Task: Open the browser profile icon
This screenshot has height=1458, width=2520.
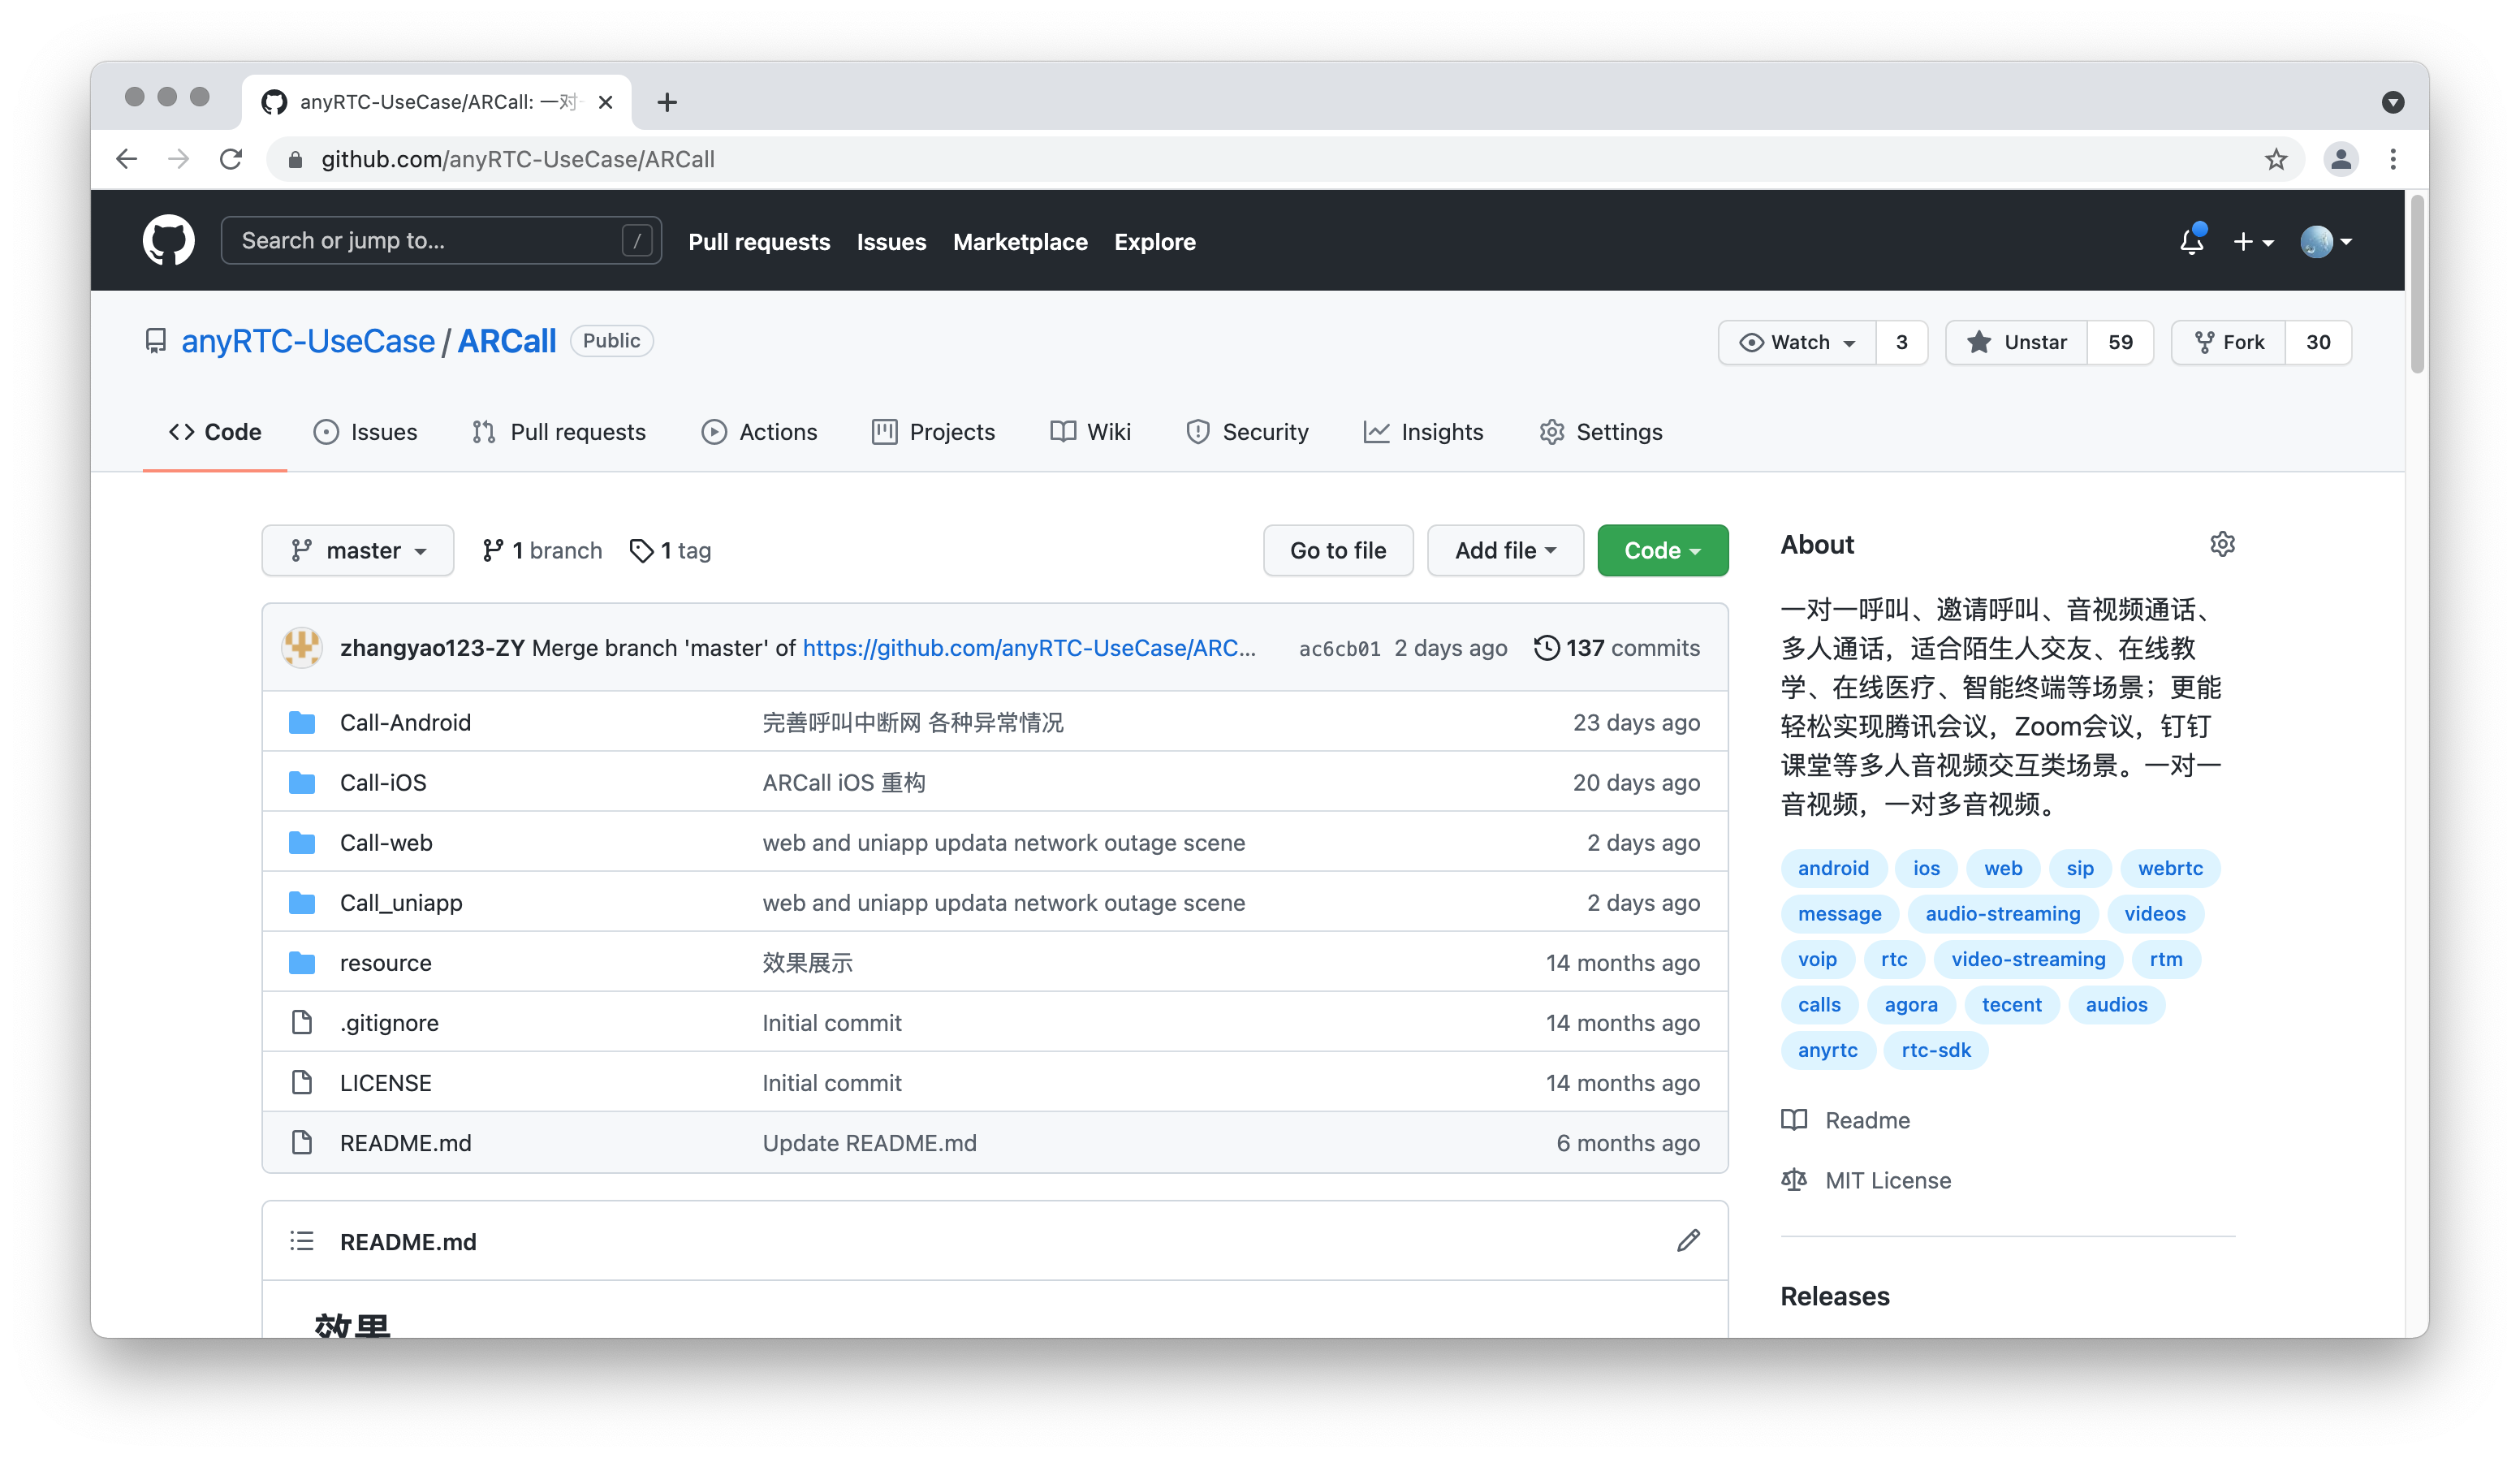Action: [x=2341, y=159]
